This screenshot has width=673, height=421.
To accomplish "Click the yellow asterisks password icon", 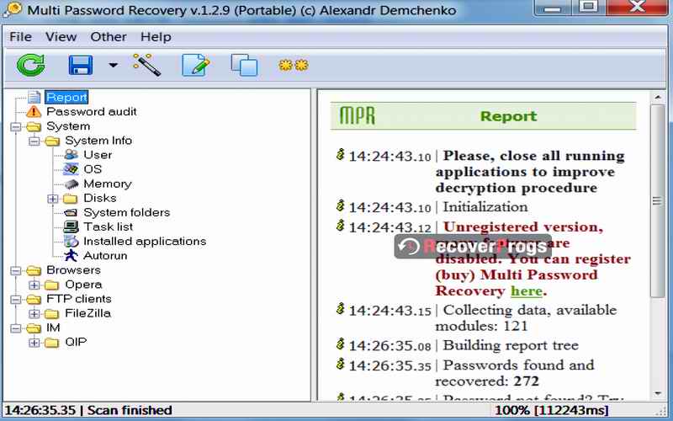I will [x=294, y=65].
